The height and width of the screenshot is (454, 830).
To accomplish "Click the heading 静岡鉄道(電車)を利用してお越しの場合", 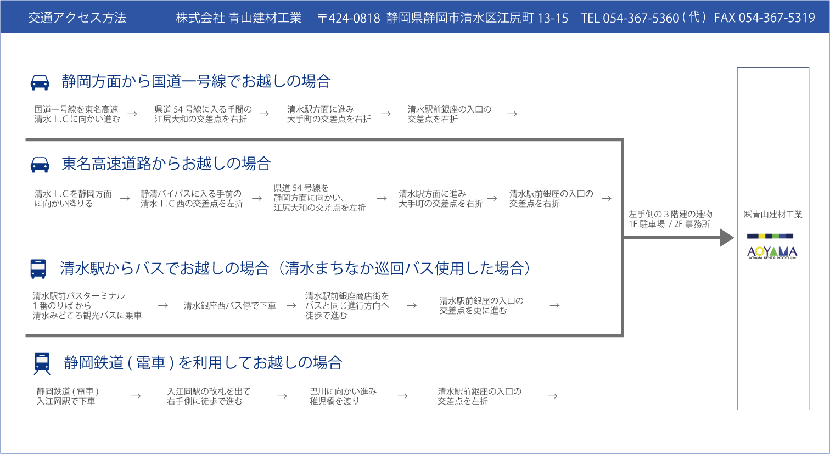I will 203,363.
